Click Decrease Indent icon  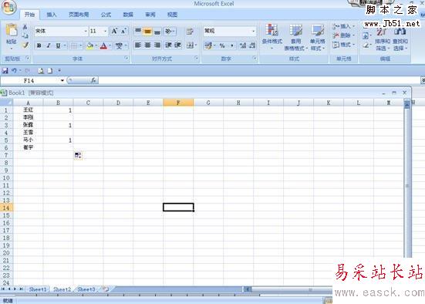pyautogui.click(x=168, y=45)
